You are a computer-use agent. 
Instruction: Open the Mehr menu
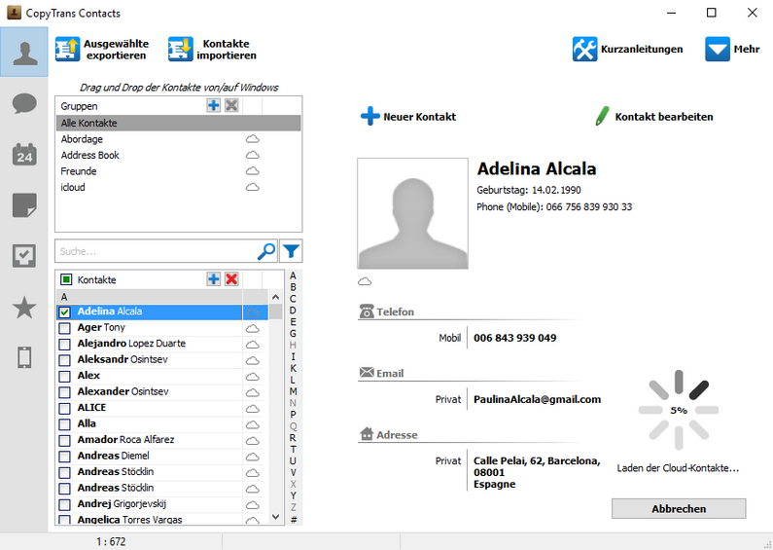coord(732,49)
